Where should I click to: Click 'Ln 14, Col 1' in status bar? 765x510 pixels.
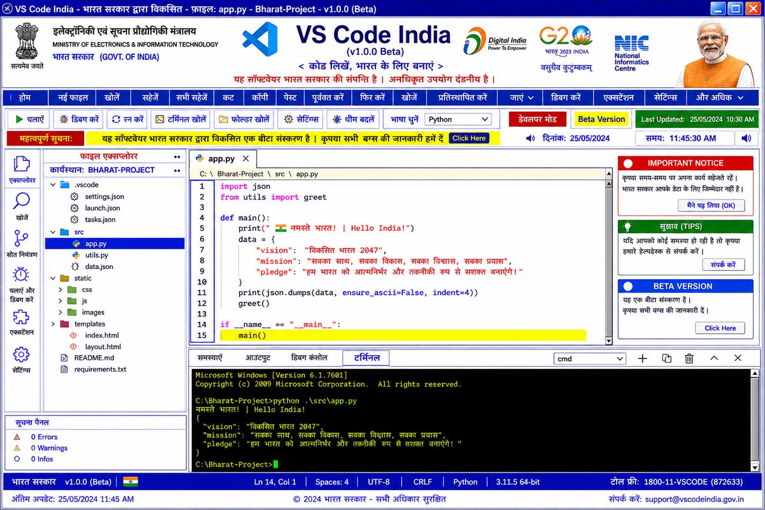tap(275, 482)
